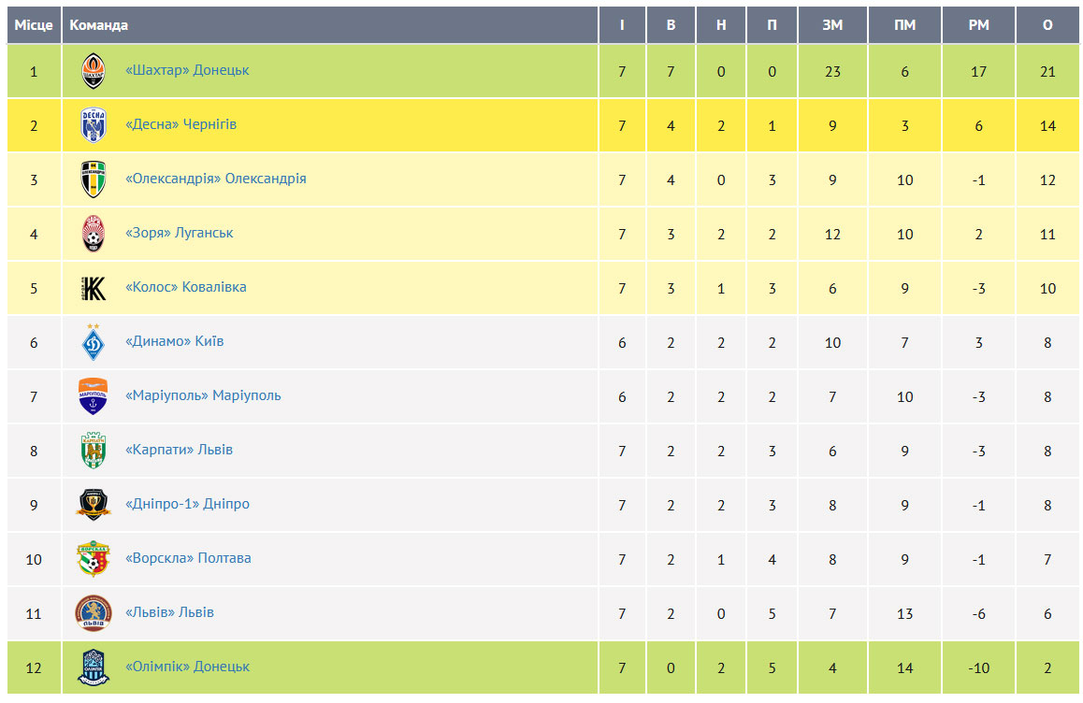Viewport: 1083px width, 703px height.
Task: Click the Vorskla Poltava club crest
Action: (x=94, y=559)
